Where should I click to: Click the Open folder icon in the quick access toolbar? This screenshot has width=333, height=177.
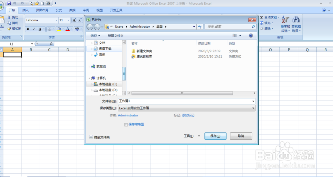pos(37,3)
